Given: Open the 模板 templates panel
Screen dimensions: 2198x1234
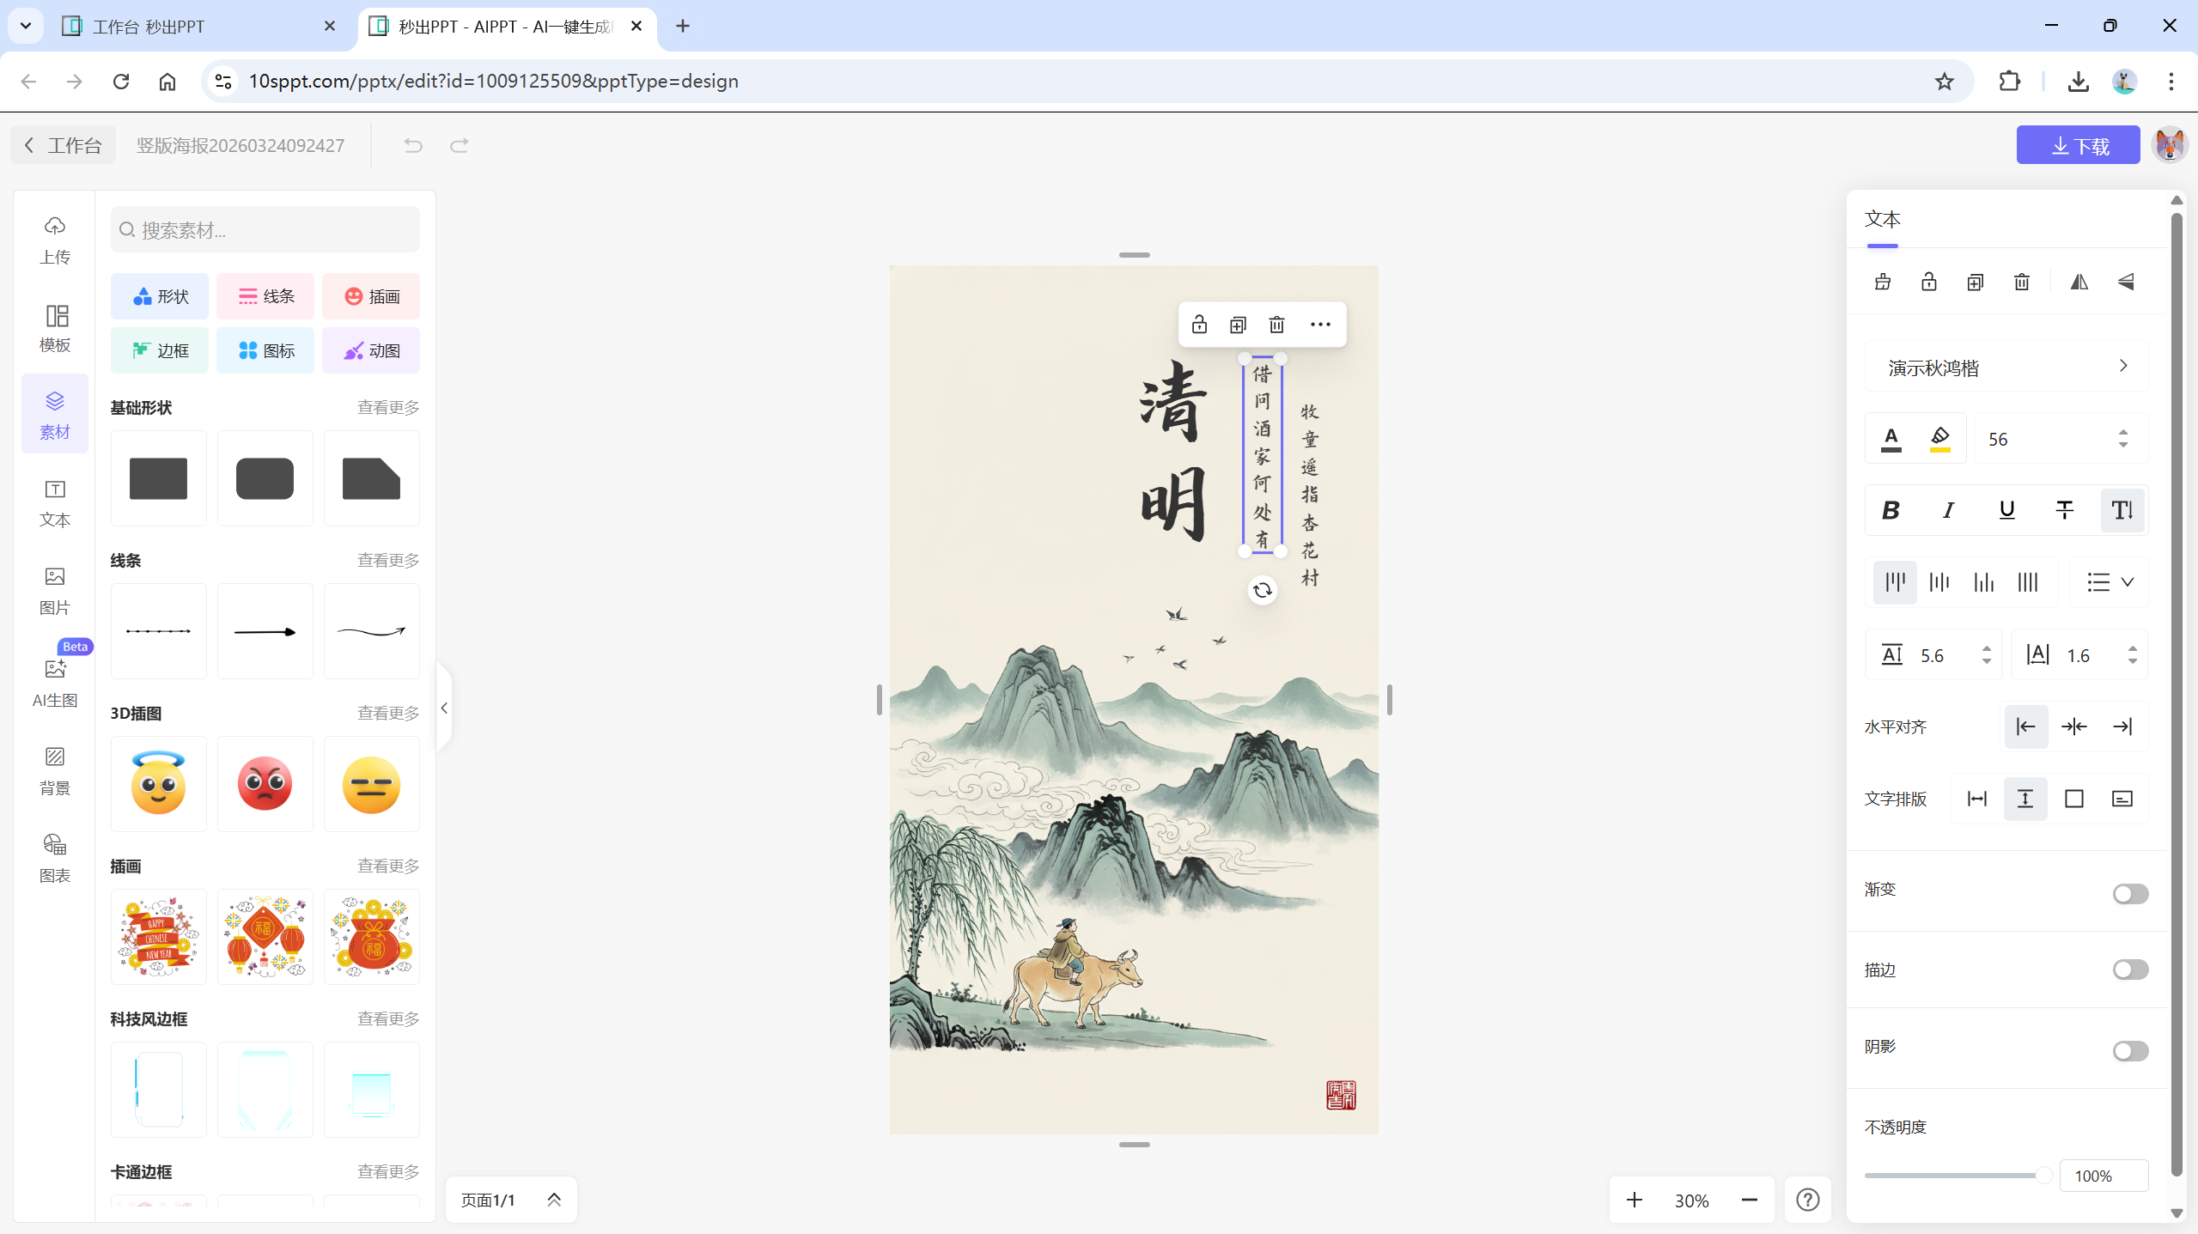Looking at the screenshot, I should [x=55, y=328].
